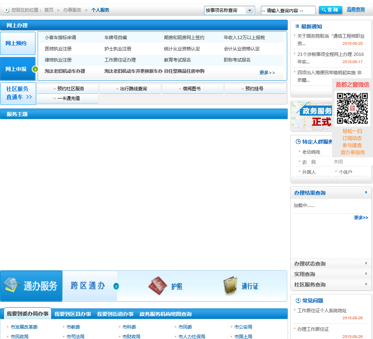Viewport: 373px width, 339px height.
Task: Click the 首都之窗微信 QR code
Action: click(352, 108)
